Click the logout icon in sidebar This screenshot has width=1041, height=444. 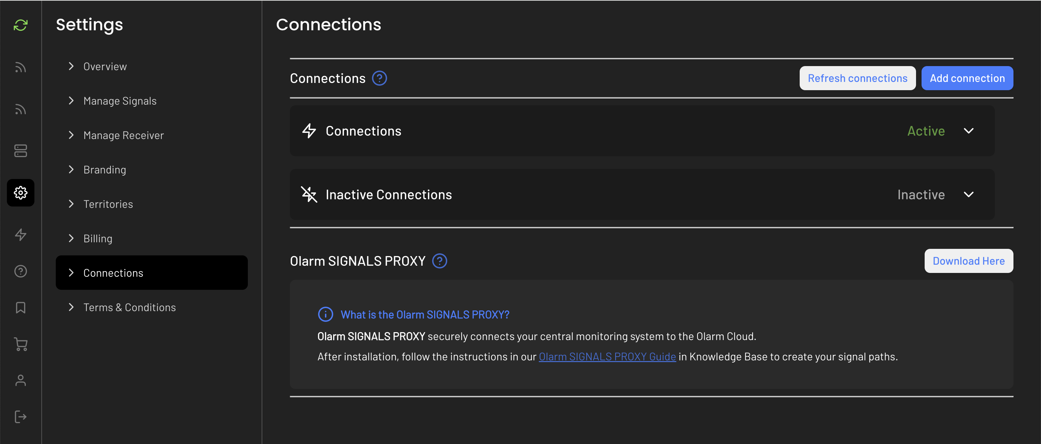(x=21, y=417)
